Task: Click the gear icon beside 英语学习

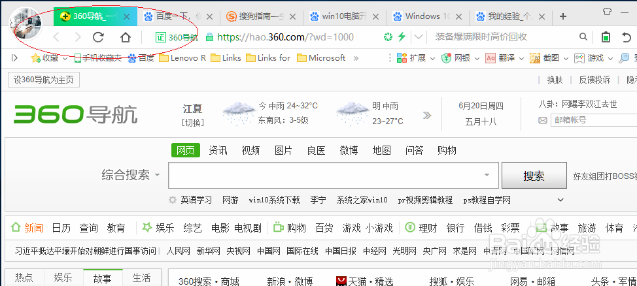Action: coord(173,200)
